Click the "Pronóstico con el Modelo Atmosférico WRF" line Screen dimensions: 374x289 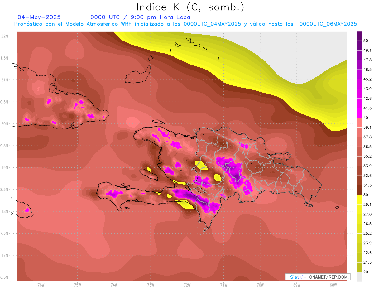(185, 24)
